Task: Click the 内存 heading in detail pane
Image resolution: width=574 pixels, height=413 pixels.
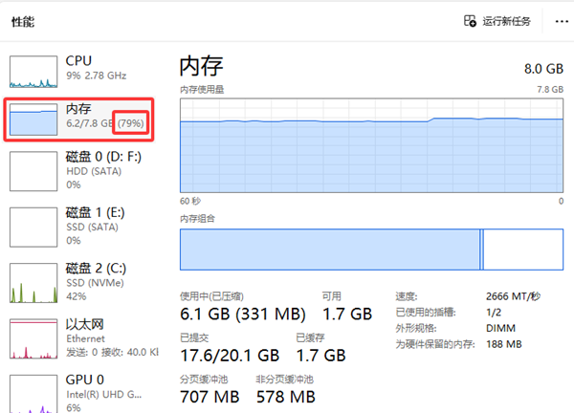Action: (x=201, y=66)
